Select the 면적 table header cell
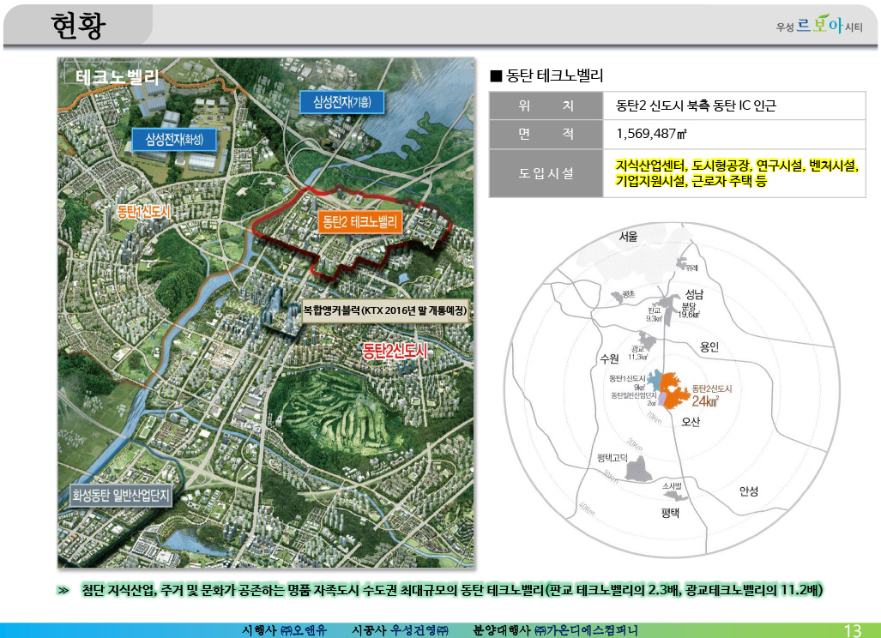The width and height of the screenshot is (881, 638). pos(546,134)
